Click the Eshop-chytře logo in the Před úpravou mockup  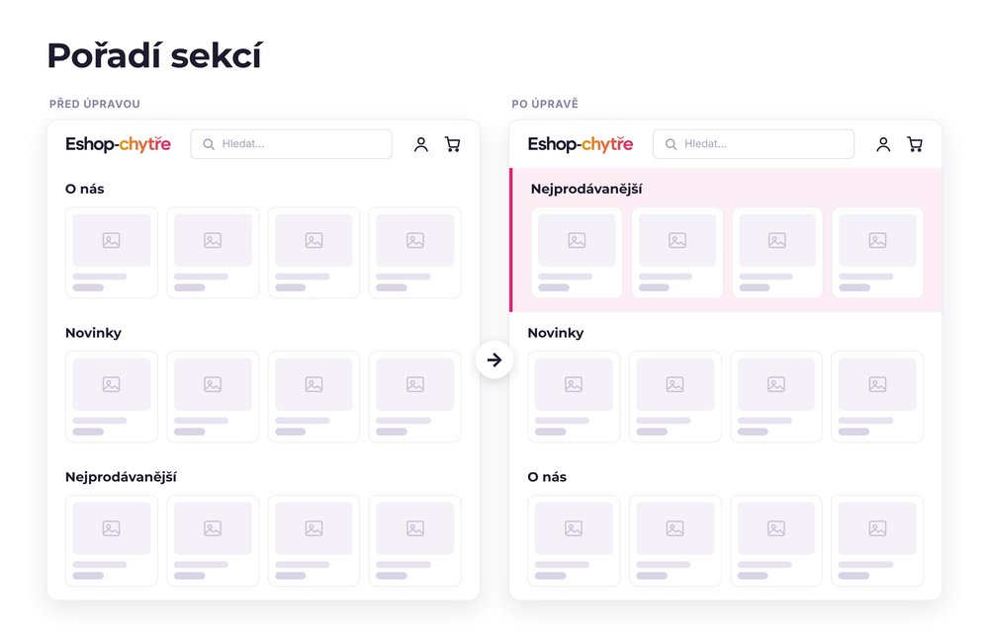[x=118, y=144]
